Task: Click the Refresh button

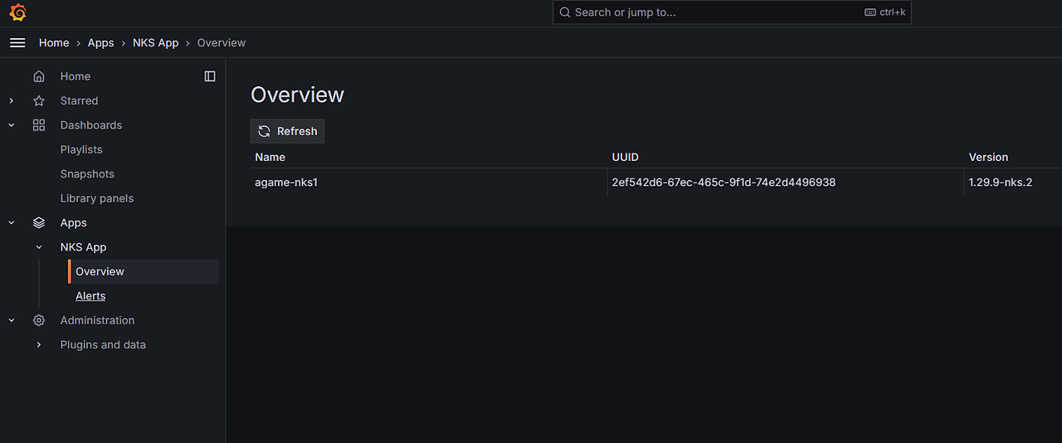Action: (287, 131)
